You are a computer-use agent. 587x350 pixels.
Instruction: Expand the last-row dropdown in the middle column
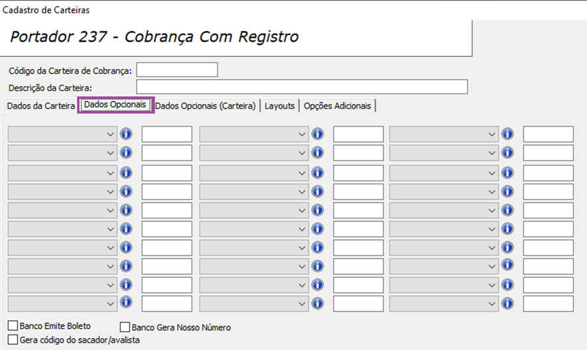(254, 304)
